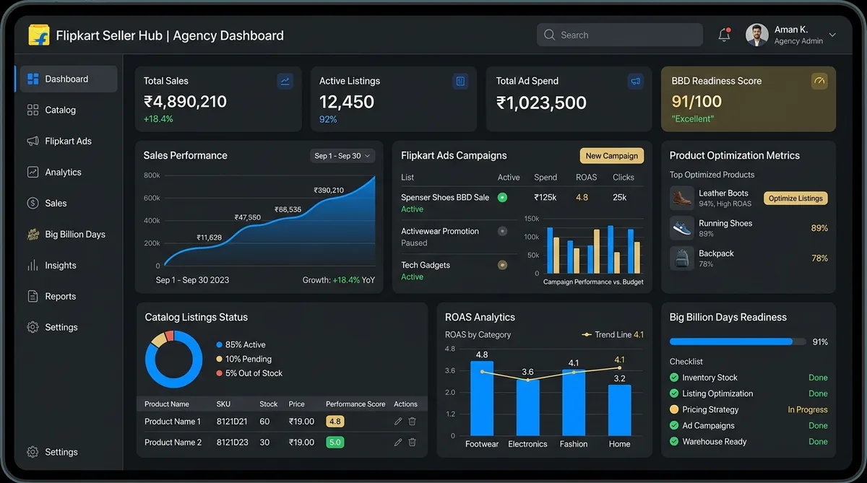The height and width of the screenshot is (483, 867).
Task: Click the Footwear ROAS bar
Action: click(482, 399)
